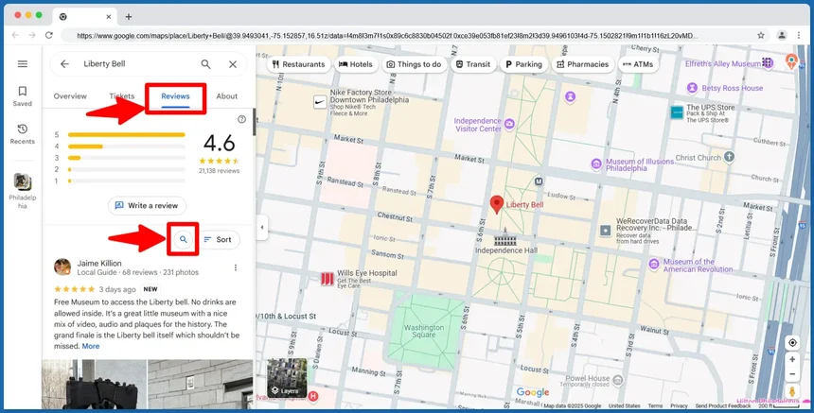
Task: Click the Liberty Bell red map pin
Action: (497, 204)
